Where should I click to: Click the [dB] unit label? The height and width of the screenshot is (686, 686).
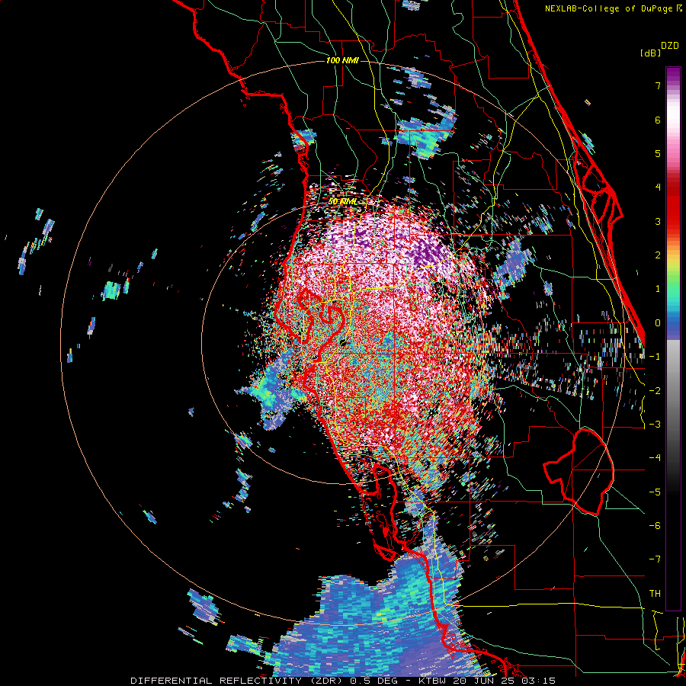[651, 53]
